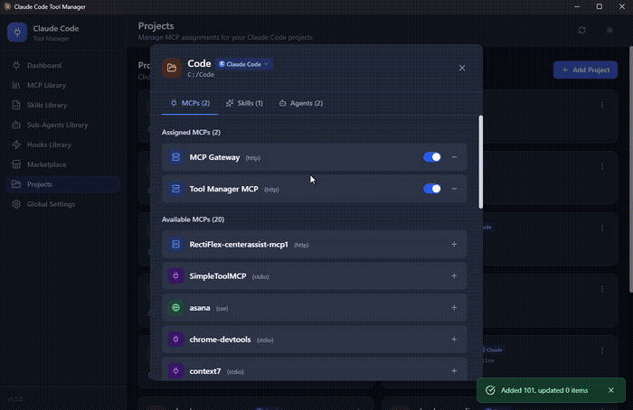Image resolution: width=633 pixels, height=410 pixels.
Task: Disable the MCP Gateway toggle
Action: point(432,157)
